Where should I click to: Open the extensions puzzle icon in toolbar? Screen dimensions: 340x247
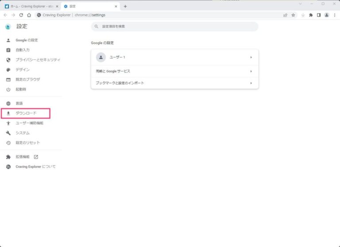tap(311, 15)
